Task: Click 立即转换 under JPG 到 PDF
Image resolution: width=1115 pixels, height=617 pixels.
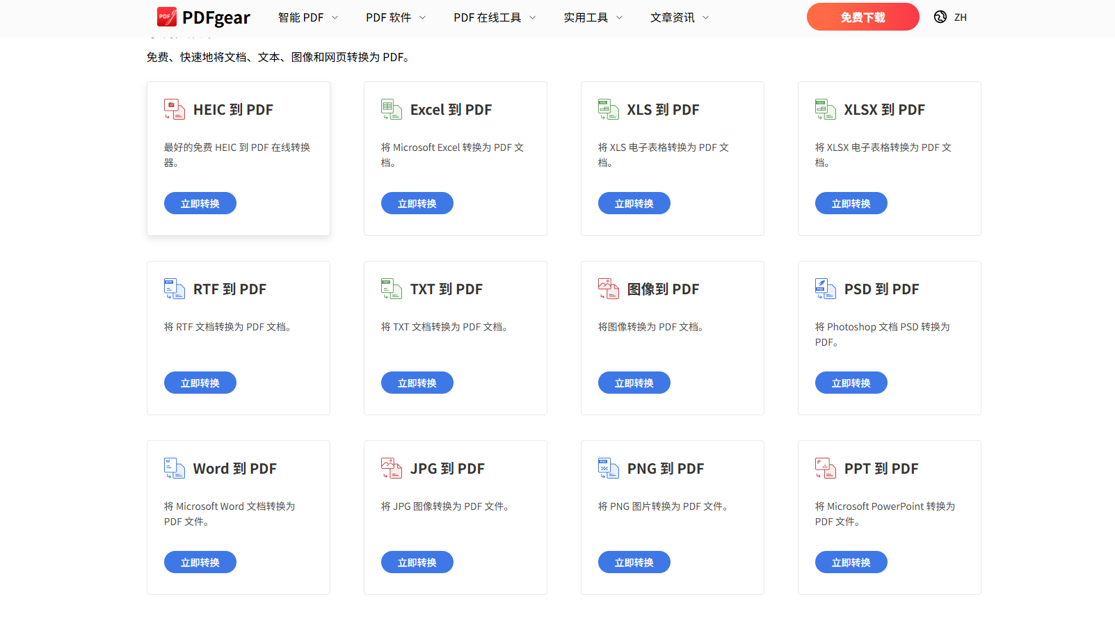Action: tap(417, 562)
